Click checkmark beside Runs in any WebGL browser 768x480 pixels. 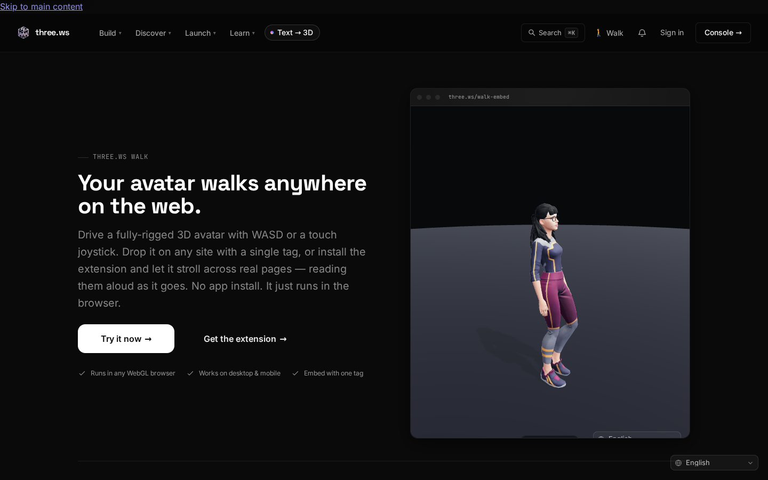click(x=82, y=373)
